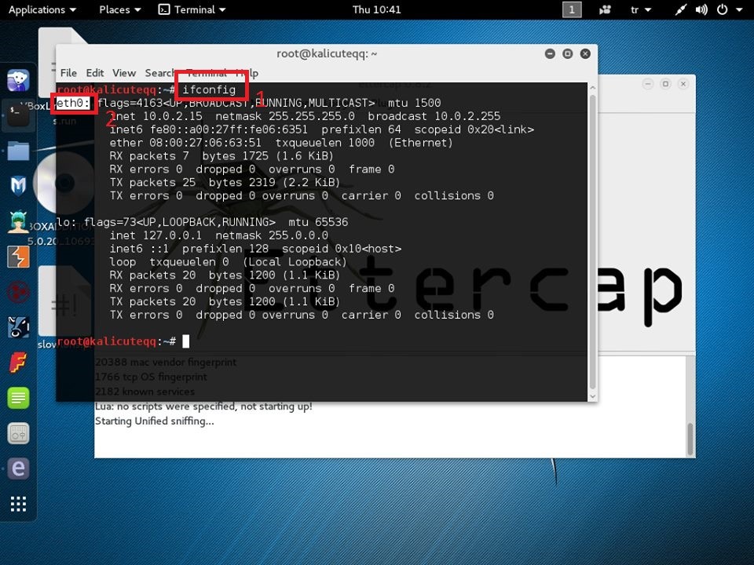Screen dimensions: 754x565
Task: Click the 'eth0:' interface name
Action: [72, 103]
